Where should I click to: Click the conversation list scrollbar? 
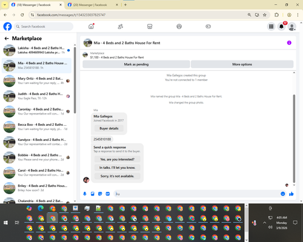click(x=75, y=80)
